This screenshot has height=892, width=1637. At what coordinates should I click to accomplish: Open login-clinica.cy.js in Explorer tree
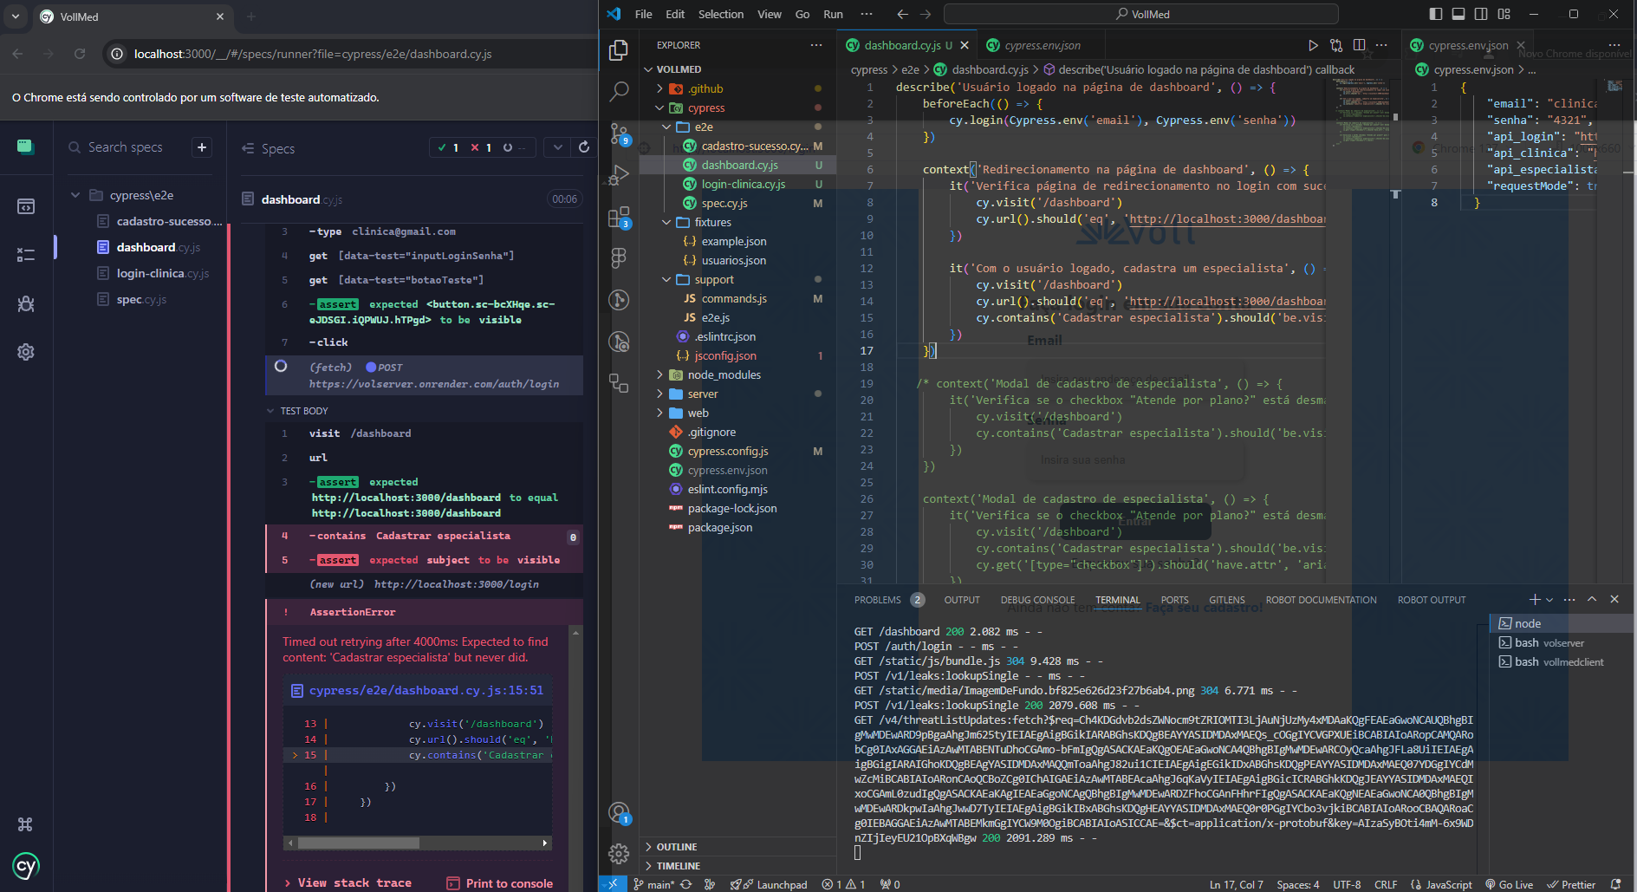(744, 184)
